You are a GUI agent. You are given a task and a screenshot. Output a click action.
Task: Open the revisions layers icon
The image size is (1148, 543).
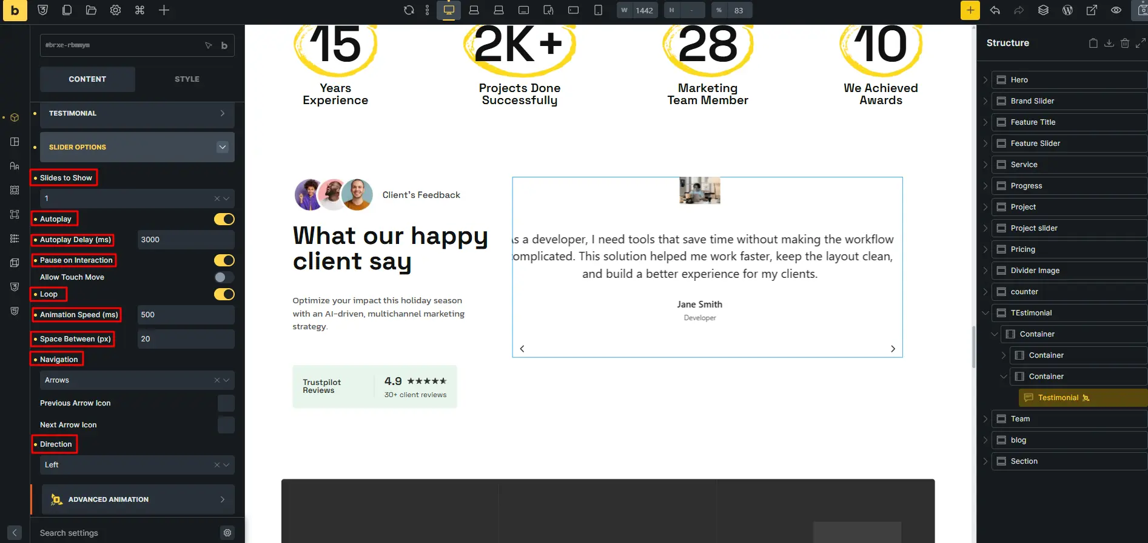pos(1043,10)
